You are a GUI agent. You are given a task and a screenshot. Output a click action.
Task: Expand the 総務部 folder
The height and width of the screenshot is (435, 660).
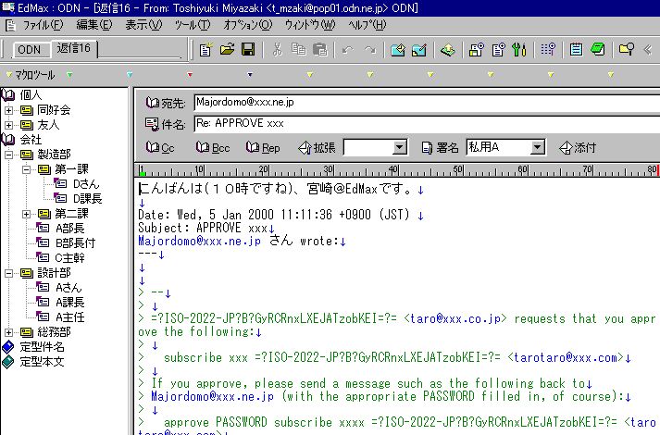click(x=8, y=332)
